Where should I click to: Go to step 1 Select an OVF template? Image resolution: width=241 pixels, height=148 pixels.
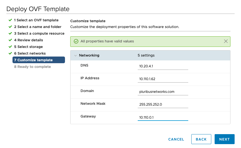tap(36, 20)
